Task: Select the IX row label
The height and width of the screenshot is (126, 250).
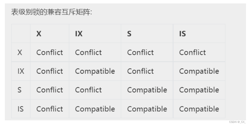Action: coord(21,71)
